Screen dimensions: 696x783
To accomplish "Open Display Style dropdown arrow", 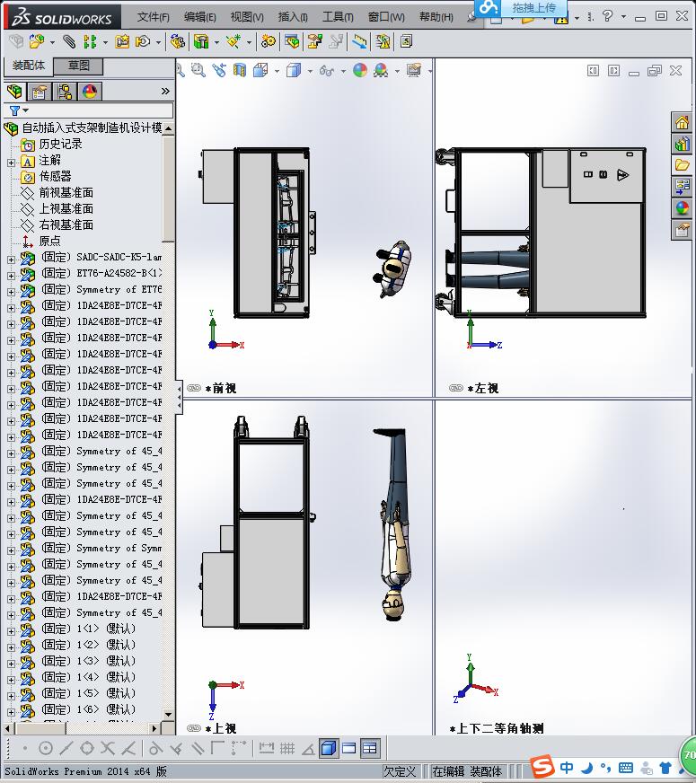I will [310, 72].
